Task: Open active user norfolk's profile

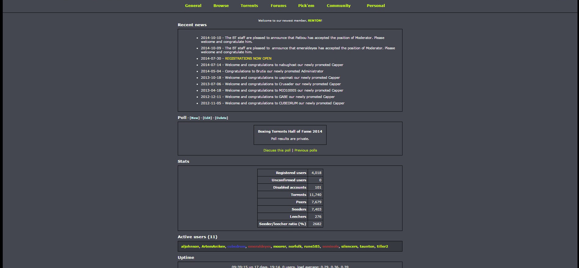Action: tap(295, 246)
